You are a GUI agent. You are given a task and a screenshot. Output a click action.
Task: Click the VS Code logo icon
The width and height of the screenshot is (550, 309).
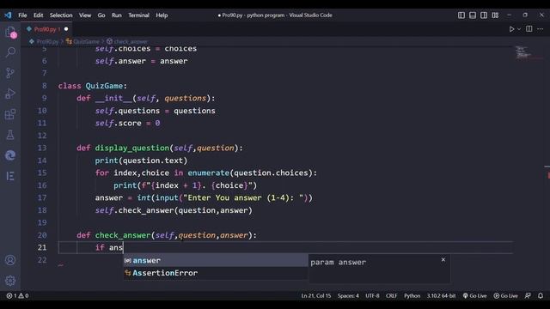(x=8, y=15)
